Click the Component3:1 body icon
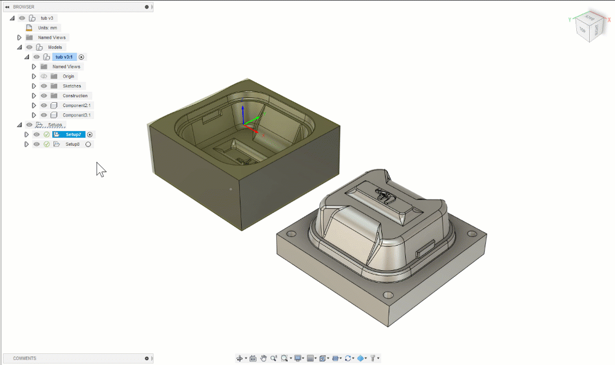 click(54, 115)
